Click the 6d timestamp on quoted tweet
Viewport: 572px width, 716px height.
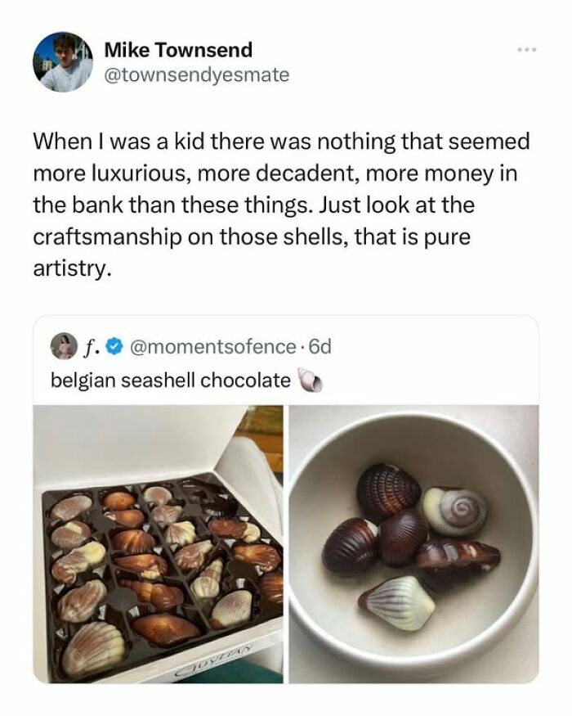320,347
